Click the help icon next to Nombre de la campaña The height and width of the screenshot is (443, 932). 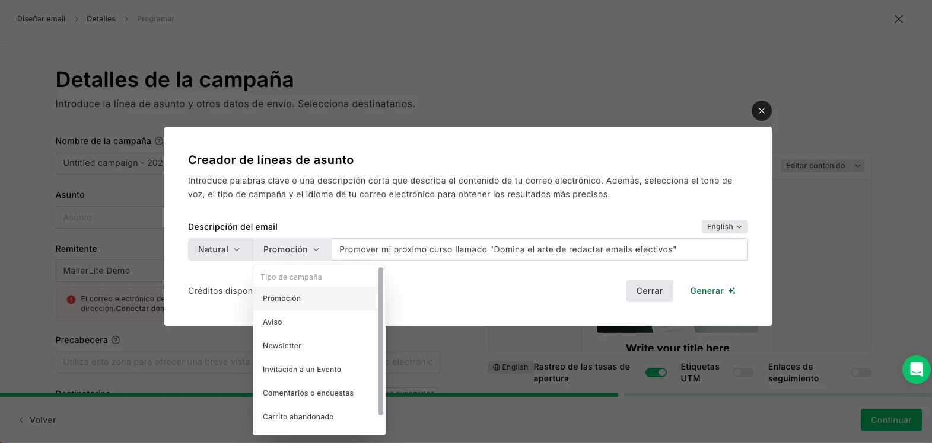pyautogui.click(x=158, y=141)
